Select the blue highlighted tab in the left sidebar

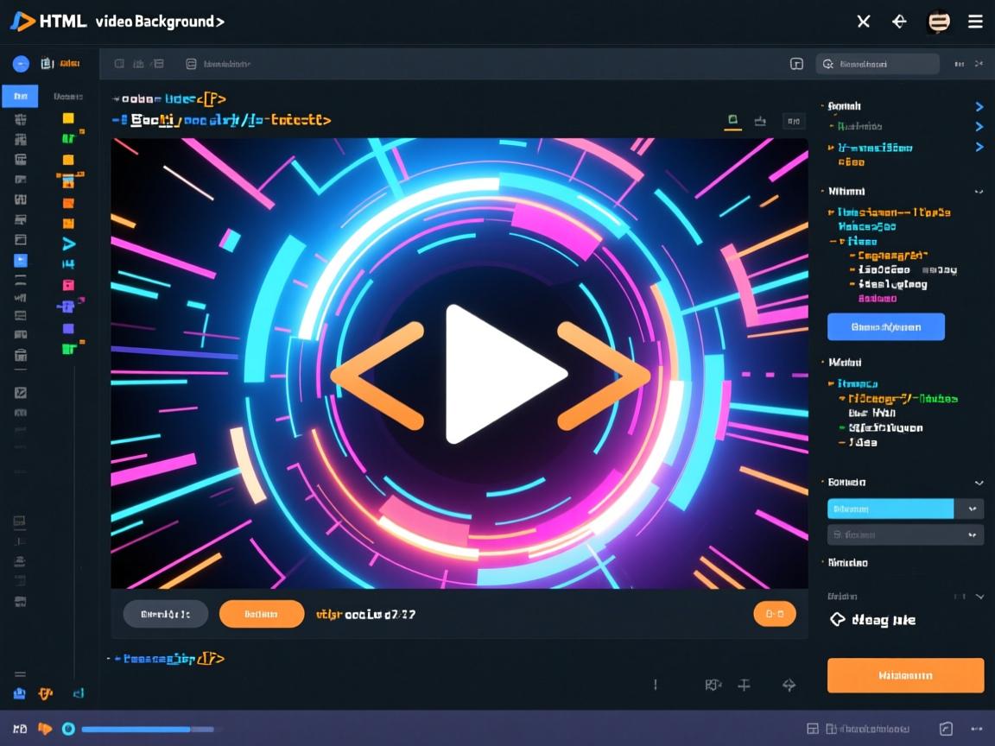[x=20, y=96]
